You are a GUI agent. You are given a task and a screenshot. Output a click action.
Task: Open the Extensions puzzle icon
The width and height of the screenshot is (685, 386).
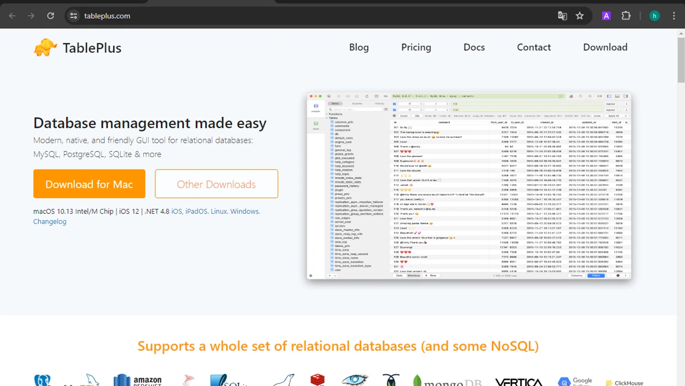click(x=626, y=16)
